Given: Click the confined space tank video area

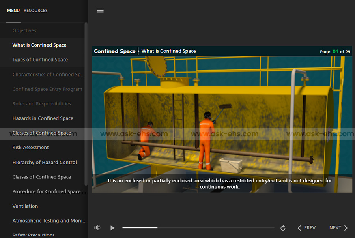Looking at the screenshot, I should click(x=222, y=118).
